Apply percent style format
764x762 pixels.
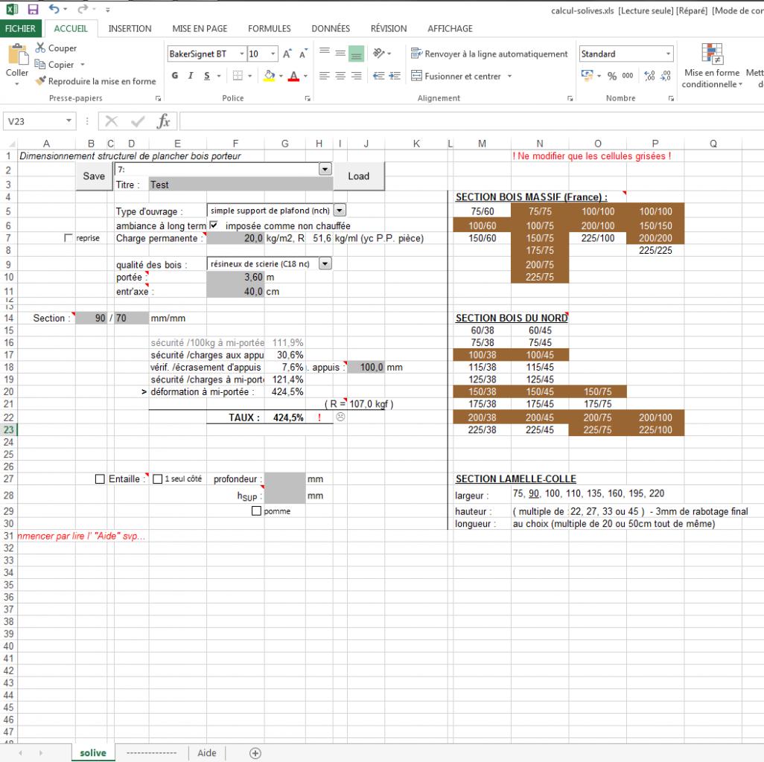[612, 75]
